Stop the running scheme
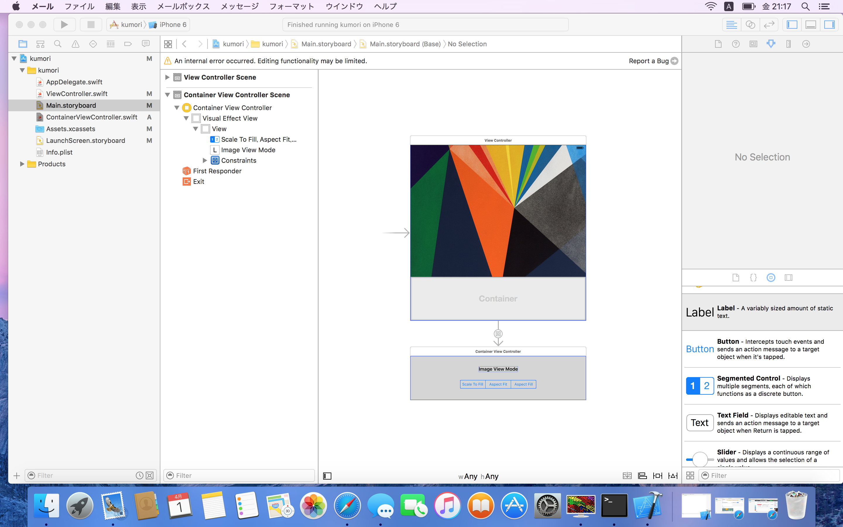This screenshot has height=527, width=843. pos(91,25)
